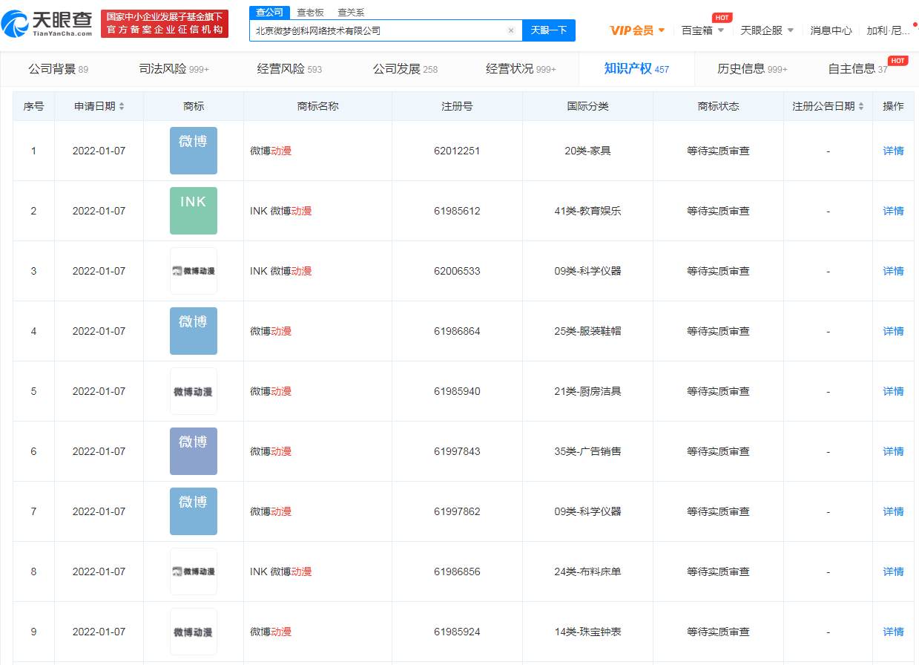The image size is (919, 665).
Task: Switch to the 查老板 search tab
Action: [x=310, y=13]
